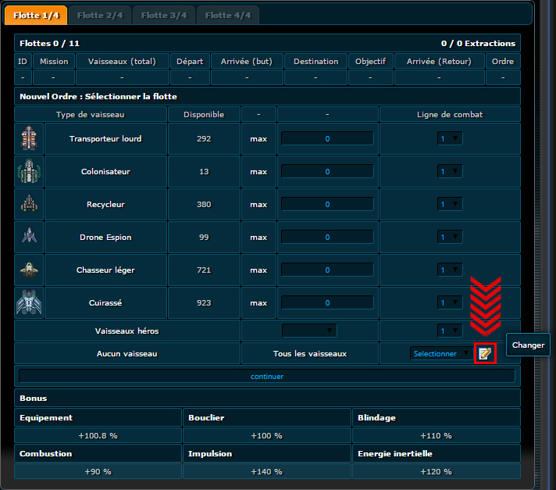Open combat line dropdown for Cuirassé

[x=450, y=303]
